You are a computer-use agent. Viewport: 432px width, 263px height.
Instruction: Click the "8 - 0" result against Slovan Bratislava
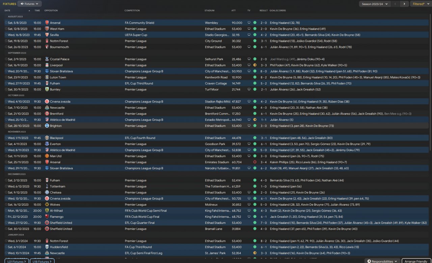[264, 71]
